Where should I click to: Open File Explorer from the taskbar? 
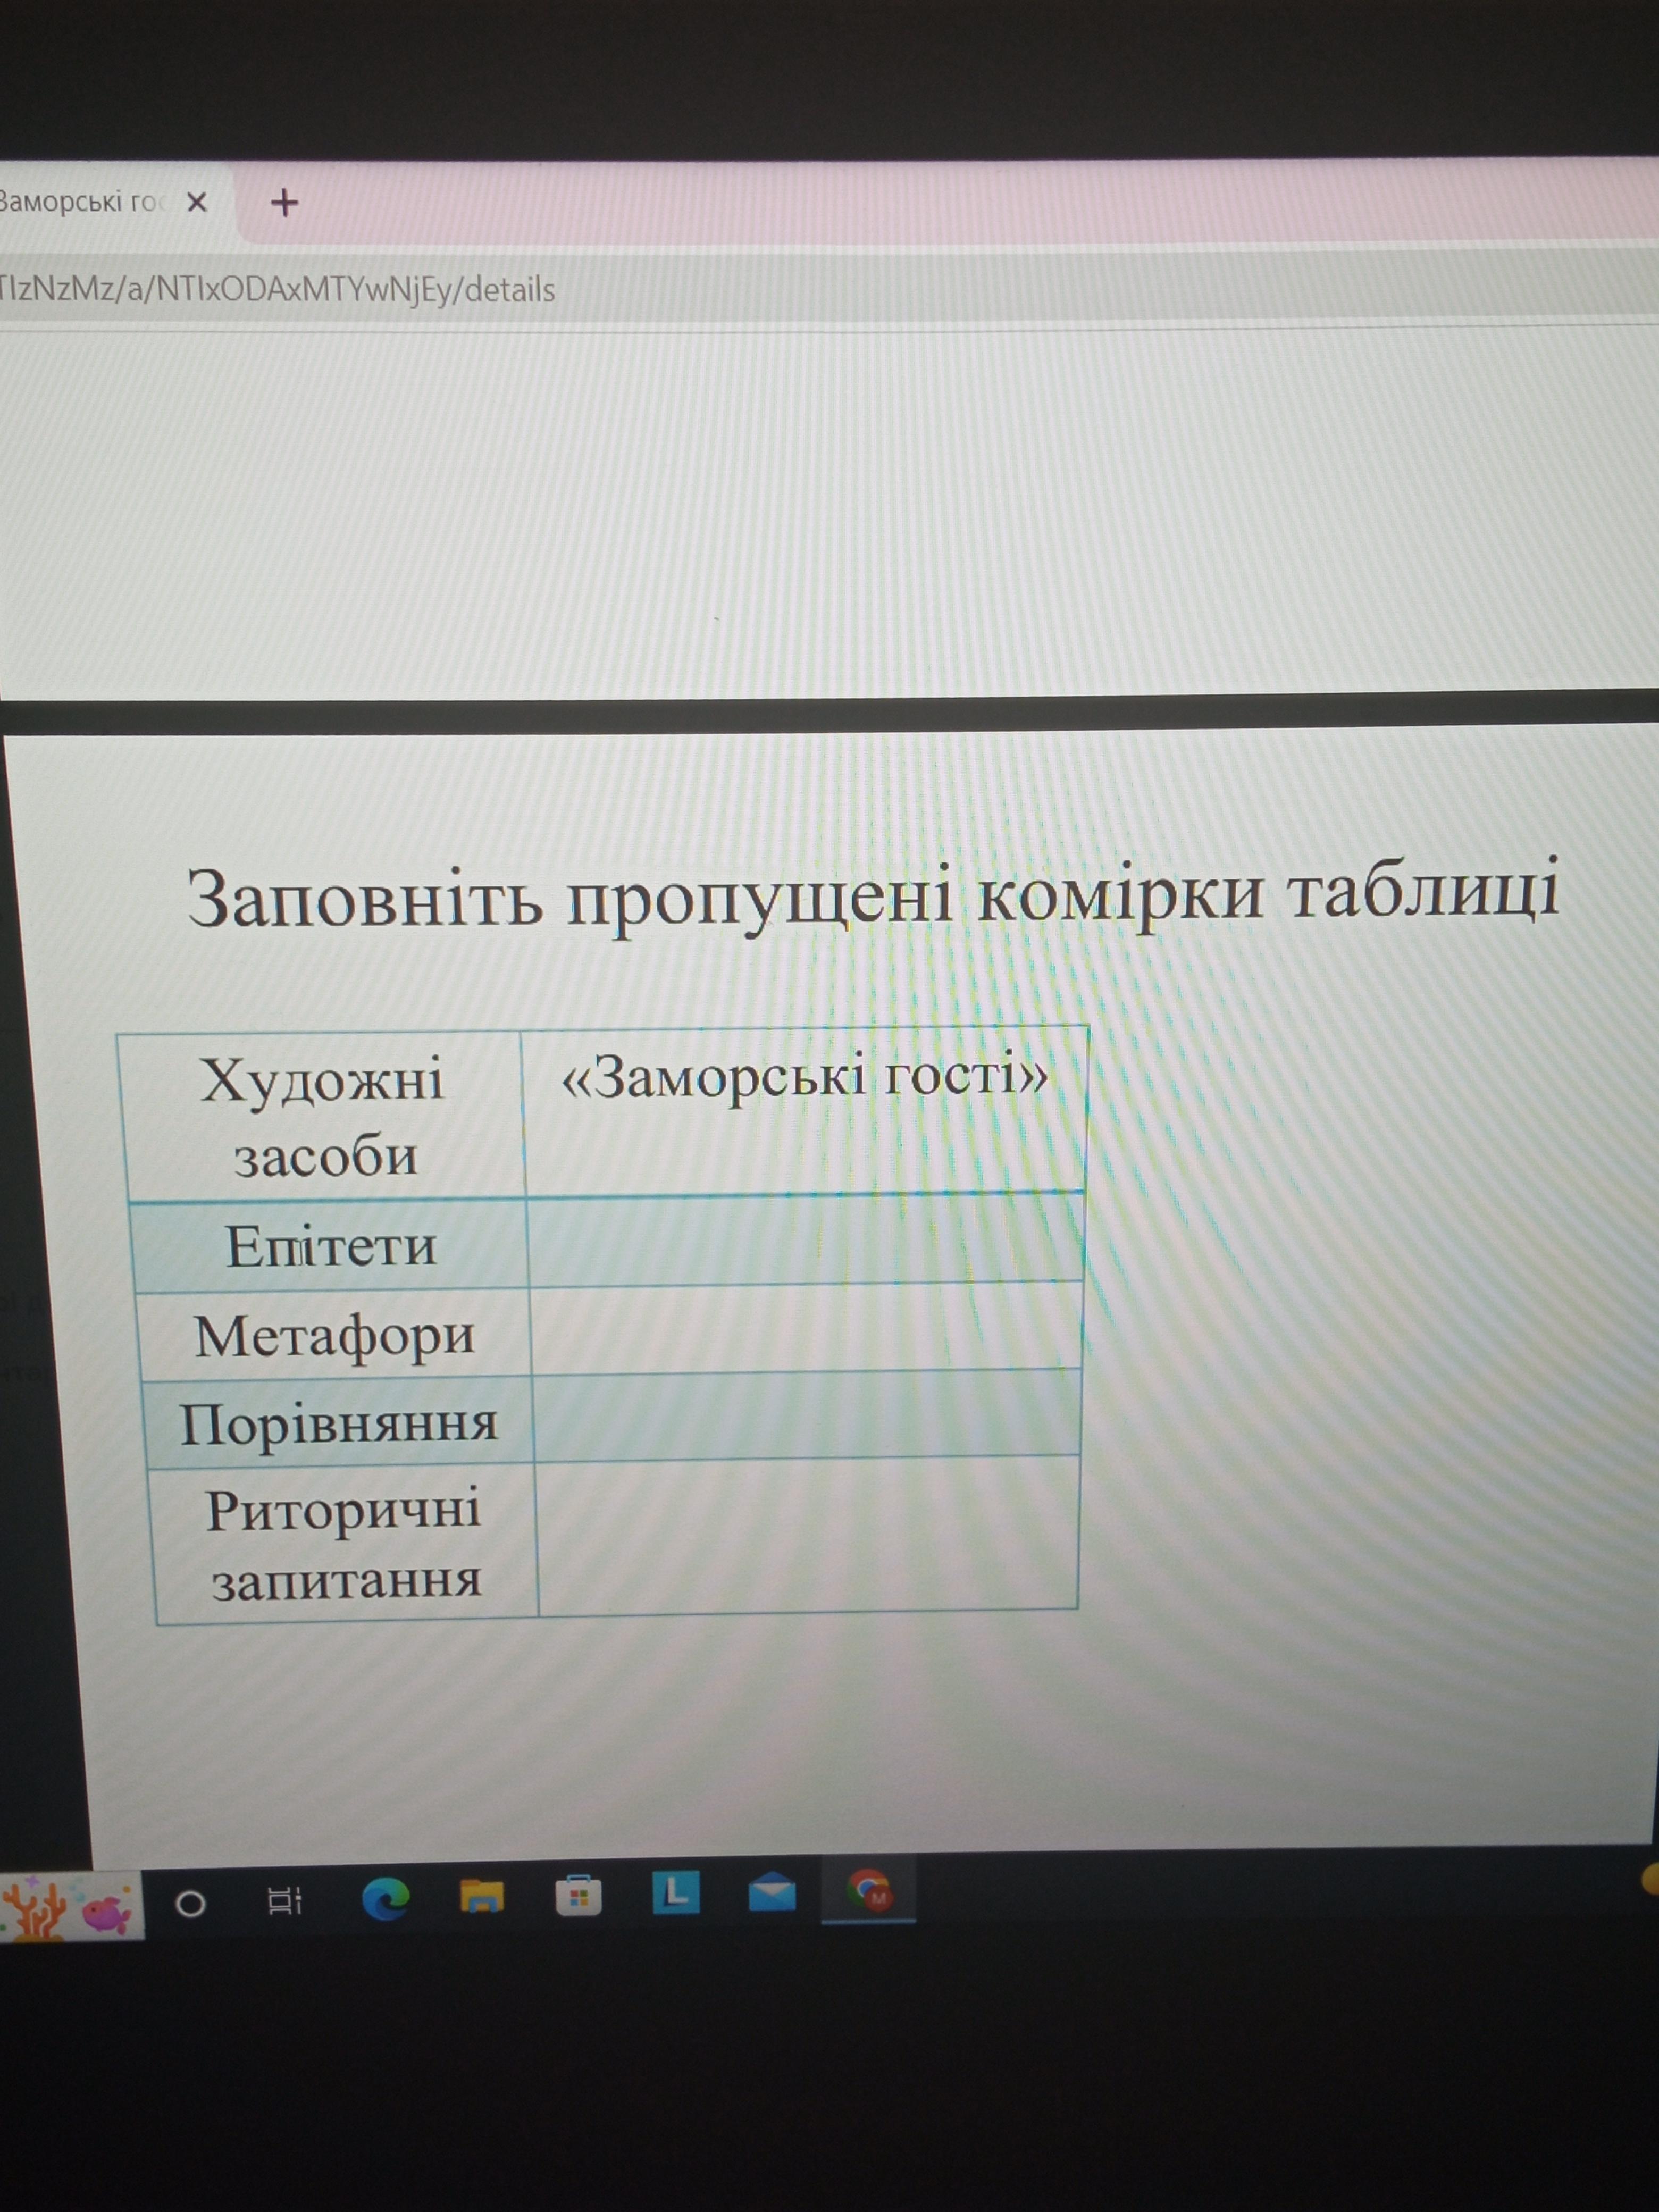pos(481,1897)
